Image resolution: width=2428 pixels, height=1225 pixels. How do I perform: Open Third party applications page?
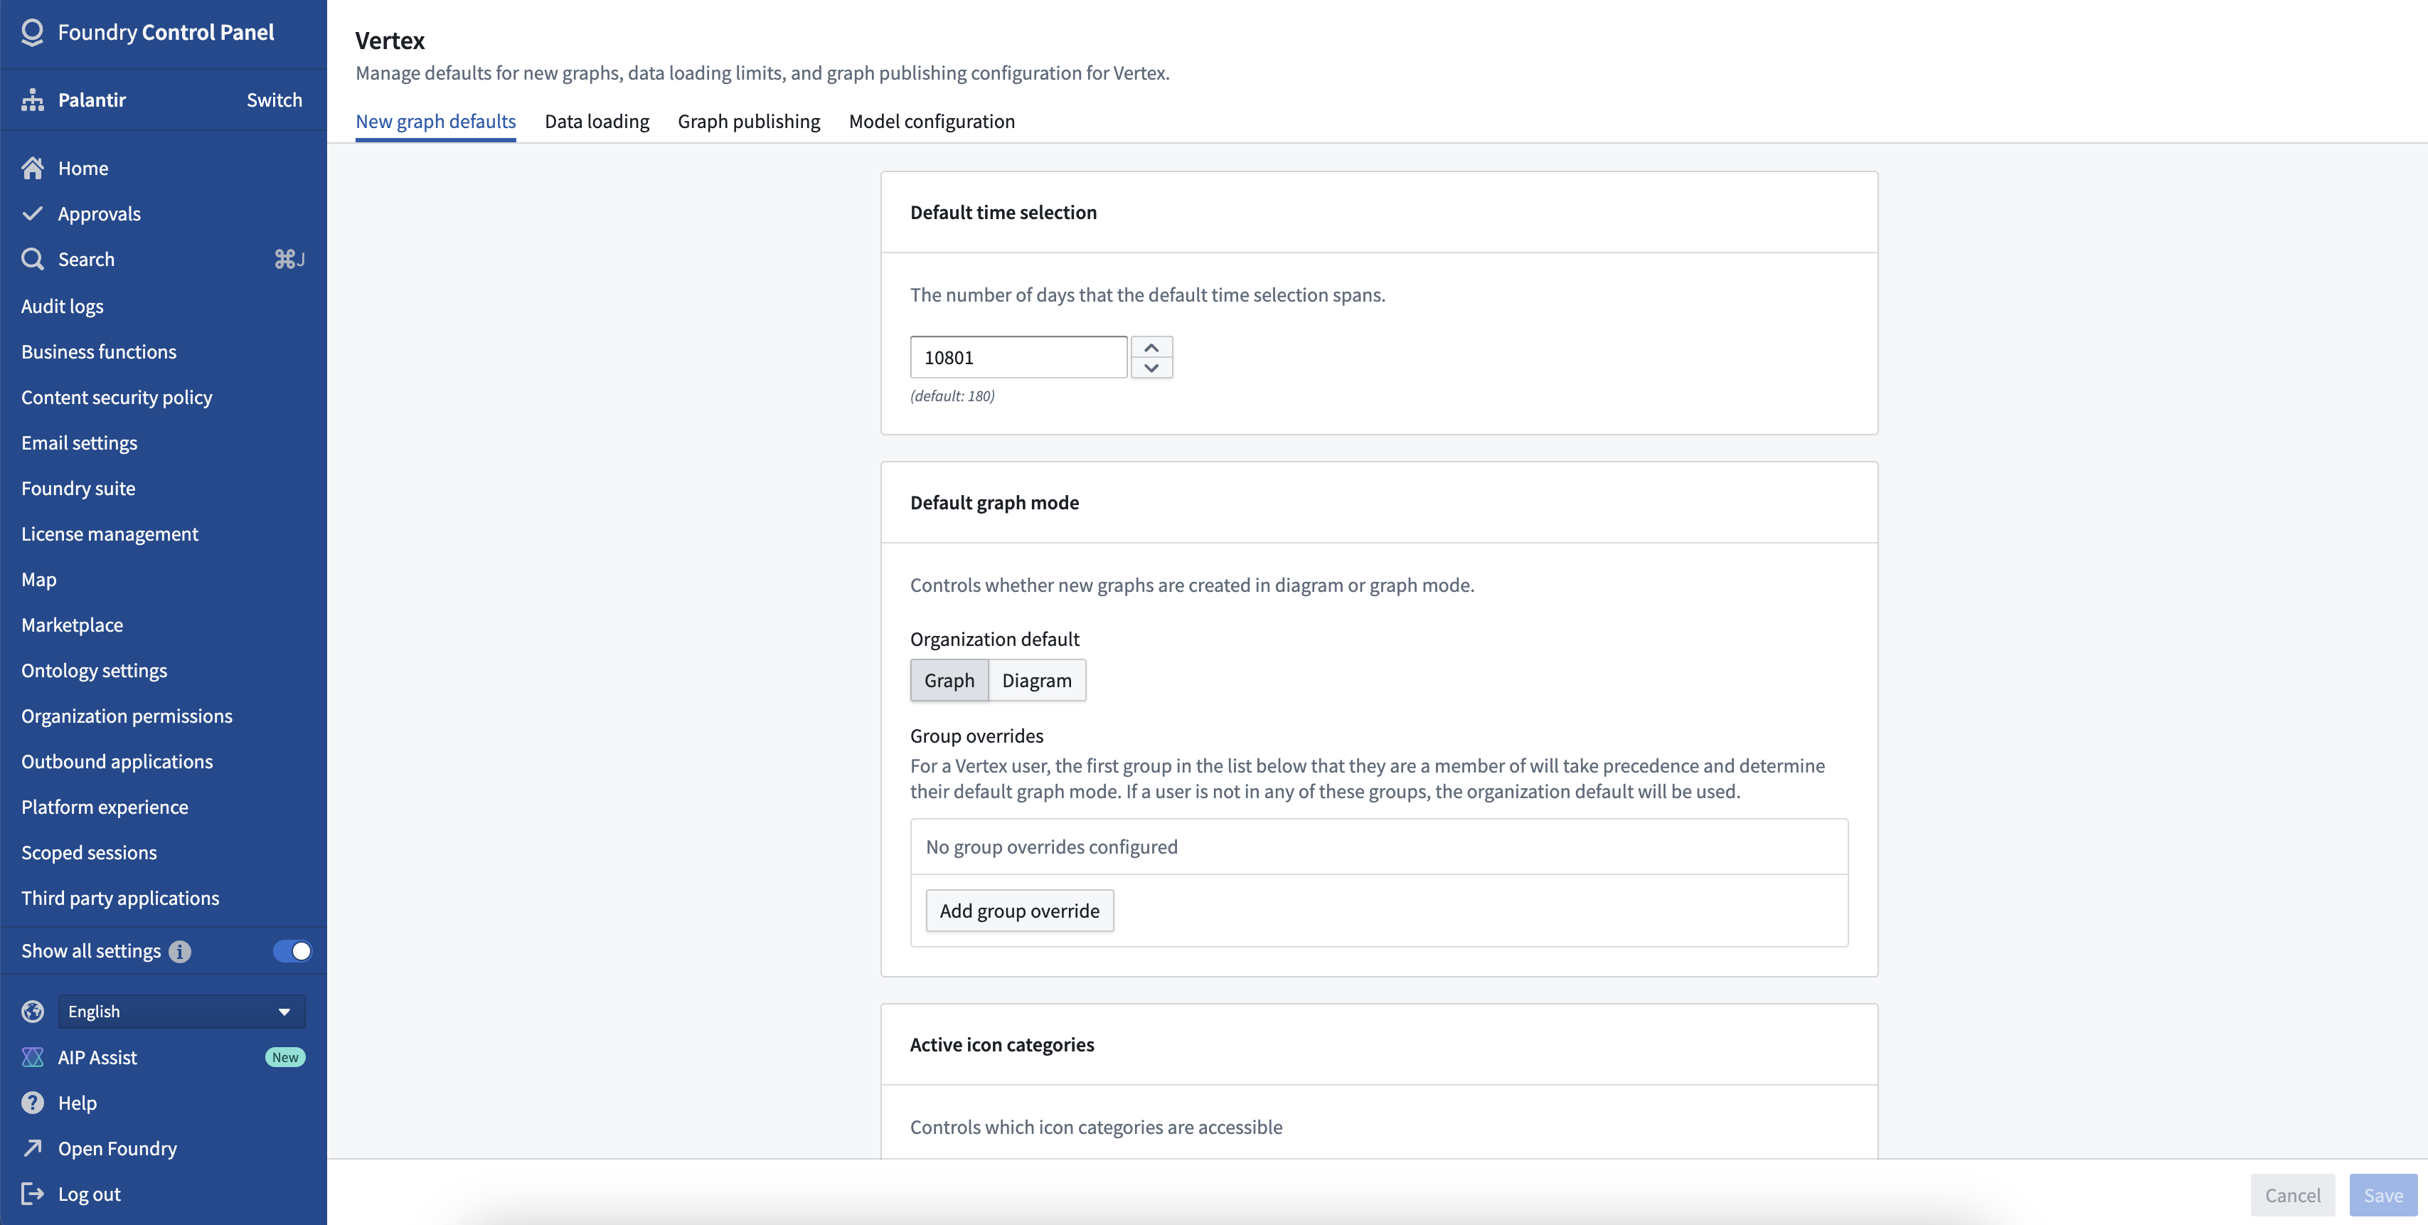[x=119, y=898]
